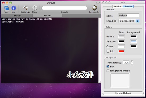Select the Session tab in Info panel

(x=128, y=6)
